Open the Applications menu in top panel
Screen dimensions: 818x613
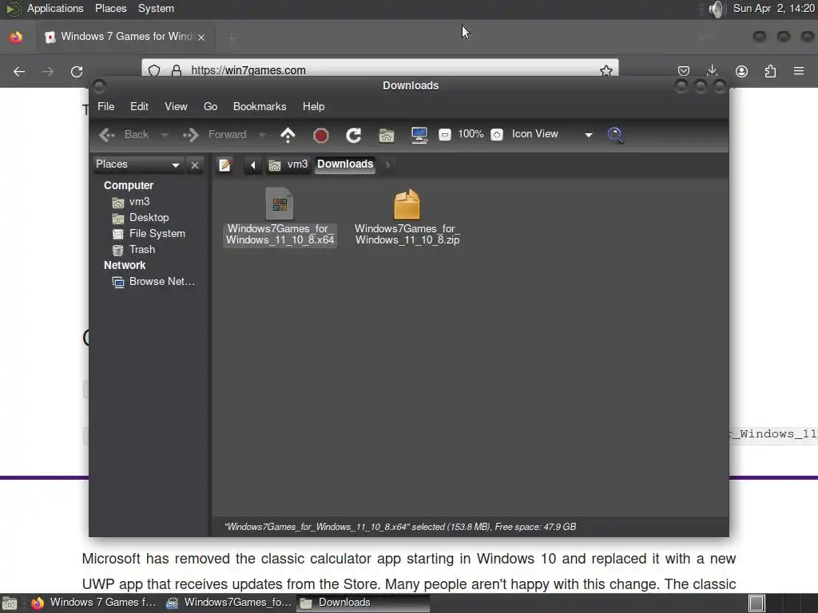coord(55,8)
